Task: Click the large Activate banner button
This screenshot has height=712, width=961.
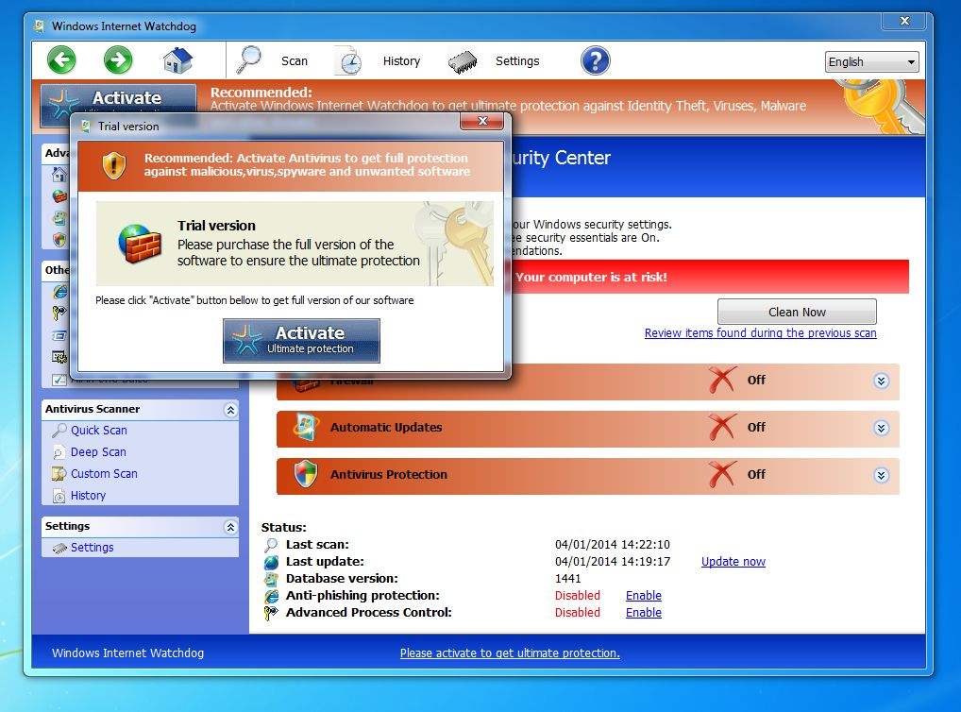Action: [x=119, y=99]
